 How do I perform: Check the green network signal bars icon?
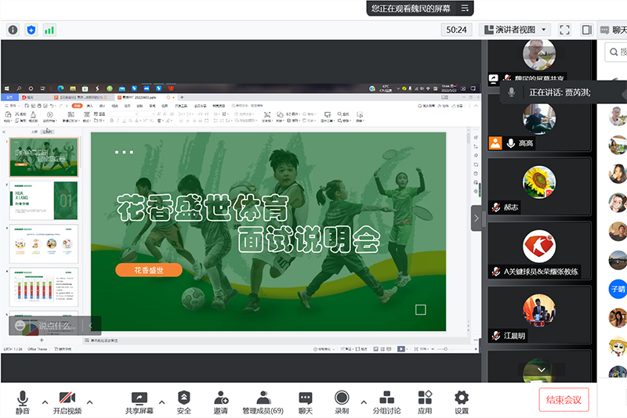click(x=49, y=30)
